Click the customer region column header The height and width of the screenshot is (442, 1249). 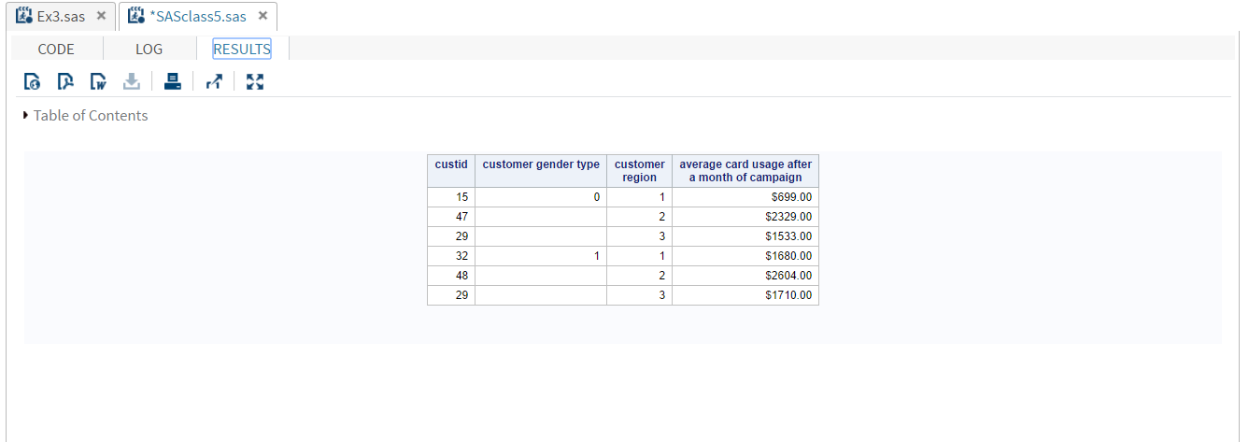coord(640,171)
